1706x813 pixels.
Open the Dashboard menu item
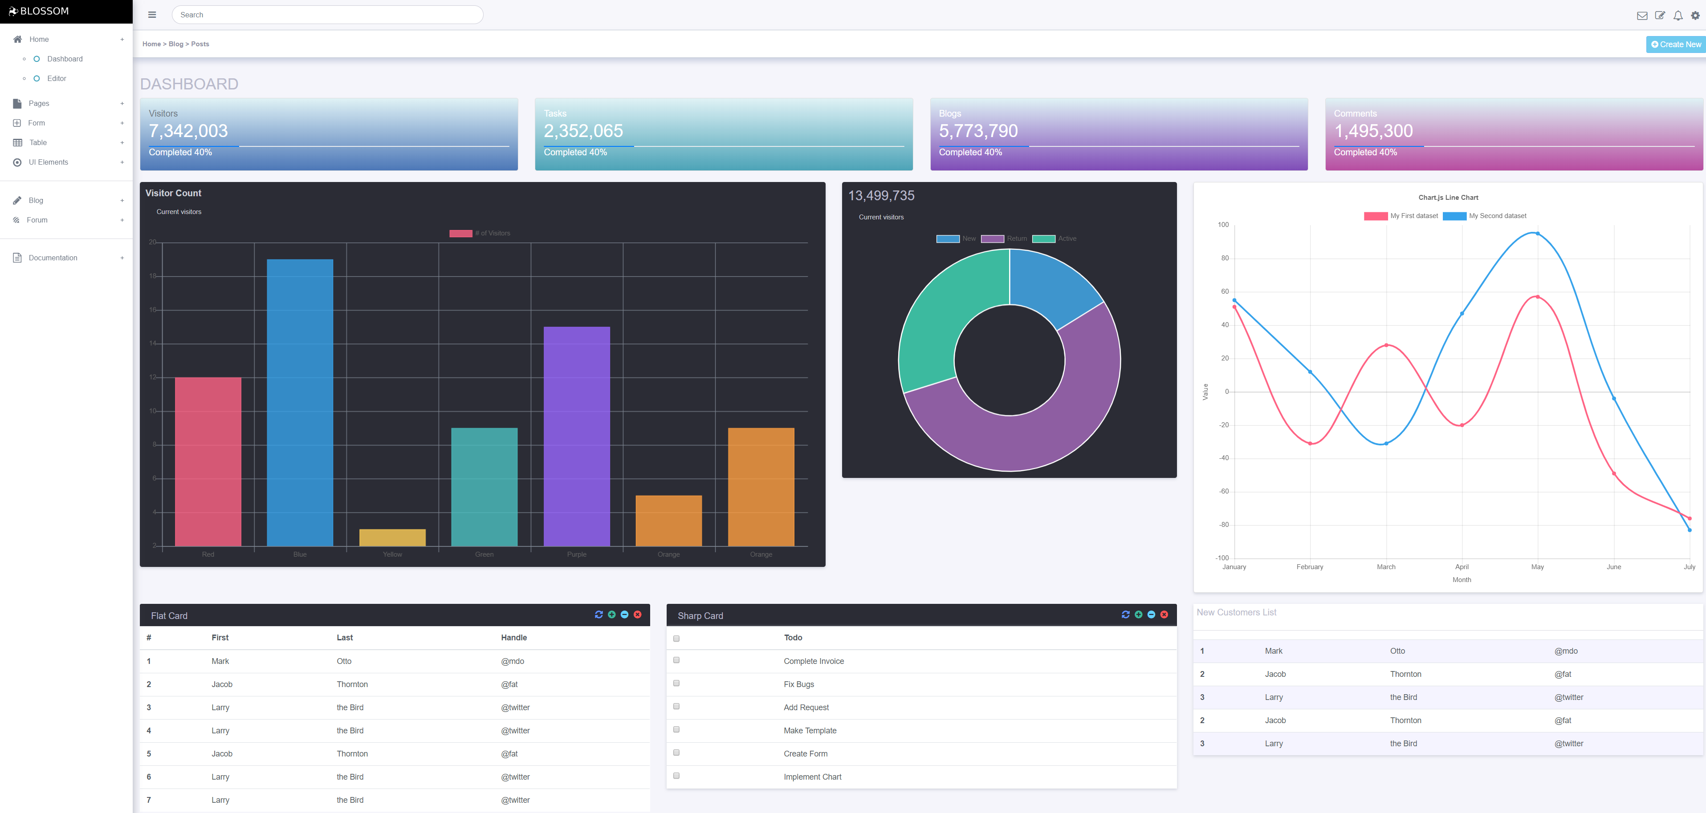pos(64,59)
